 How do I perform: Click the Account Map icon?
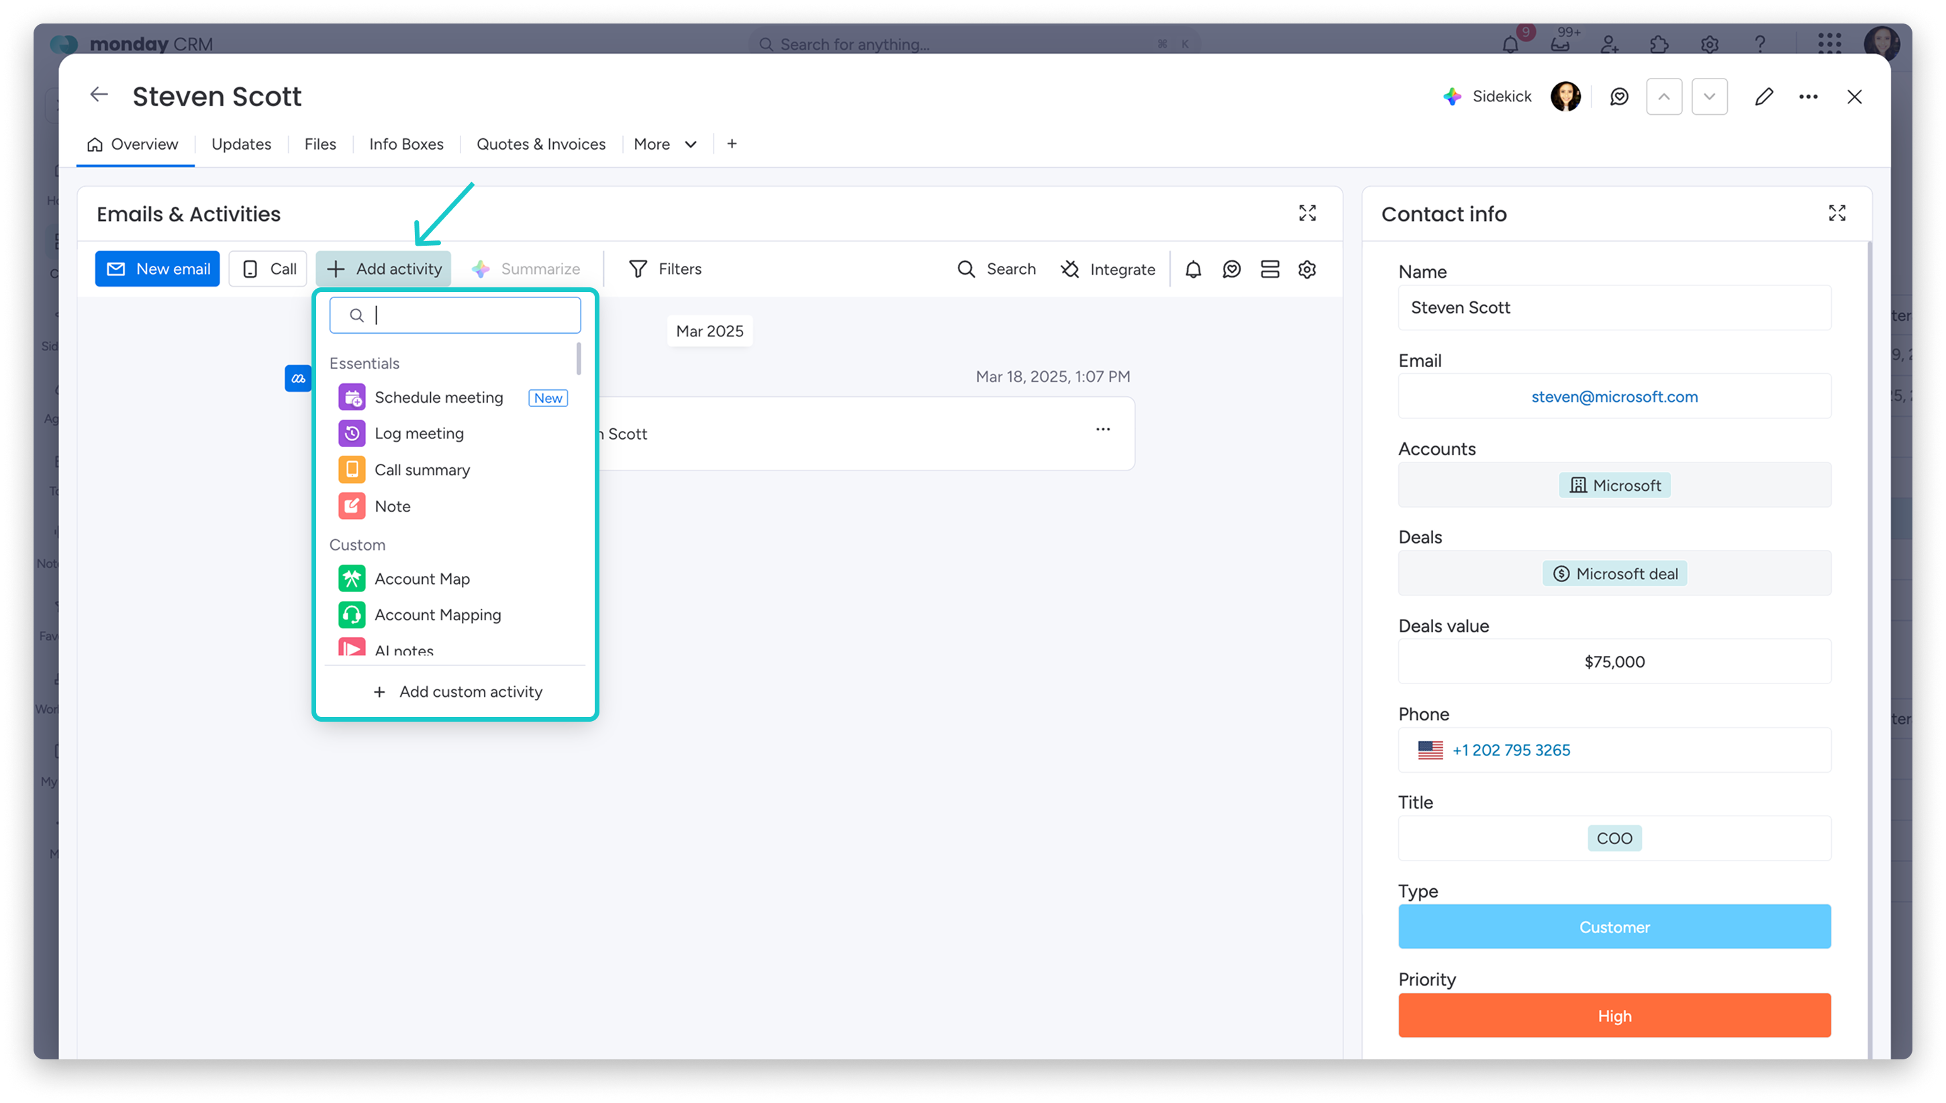[x=352, y=579]
